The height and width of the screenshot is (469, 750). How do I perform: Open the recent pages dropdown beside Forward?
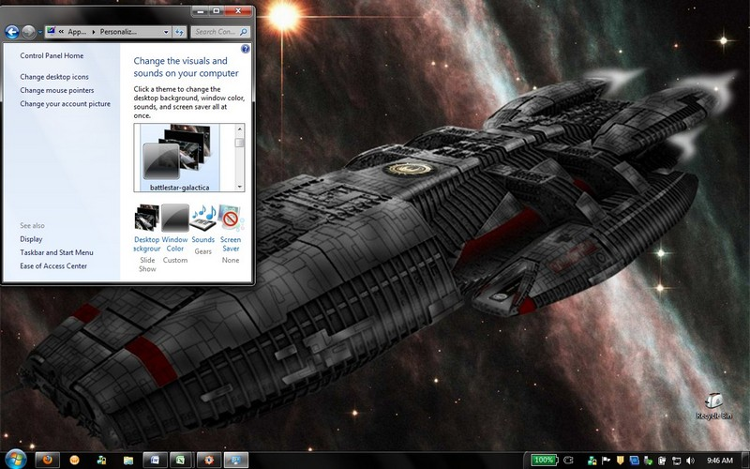tap(40, 32)
